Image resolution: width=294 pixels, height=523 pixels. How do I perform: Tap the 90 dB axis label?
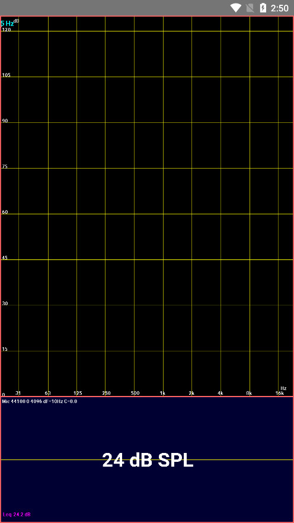coord(5,121)
